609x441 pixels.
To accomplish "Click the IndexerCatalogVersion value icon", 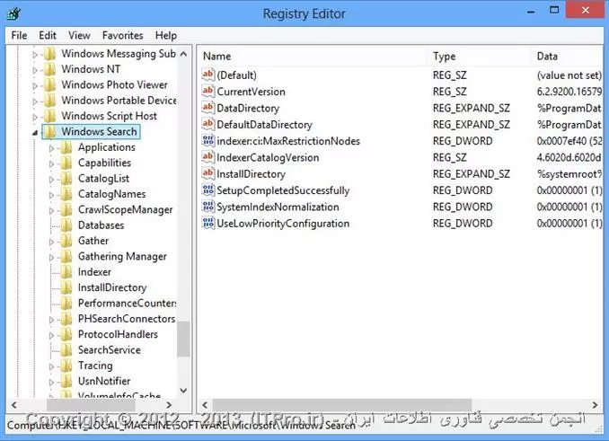I will (x=208, y=157).
